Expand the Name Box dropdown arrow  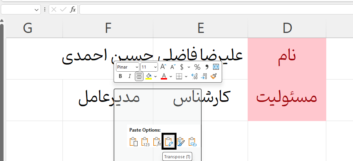[37, 9]
